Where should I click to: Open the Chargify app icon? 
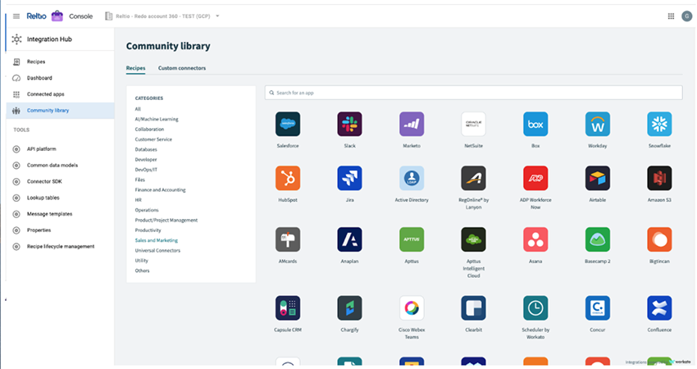pyautogui.click(x=349, y=308)
